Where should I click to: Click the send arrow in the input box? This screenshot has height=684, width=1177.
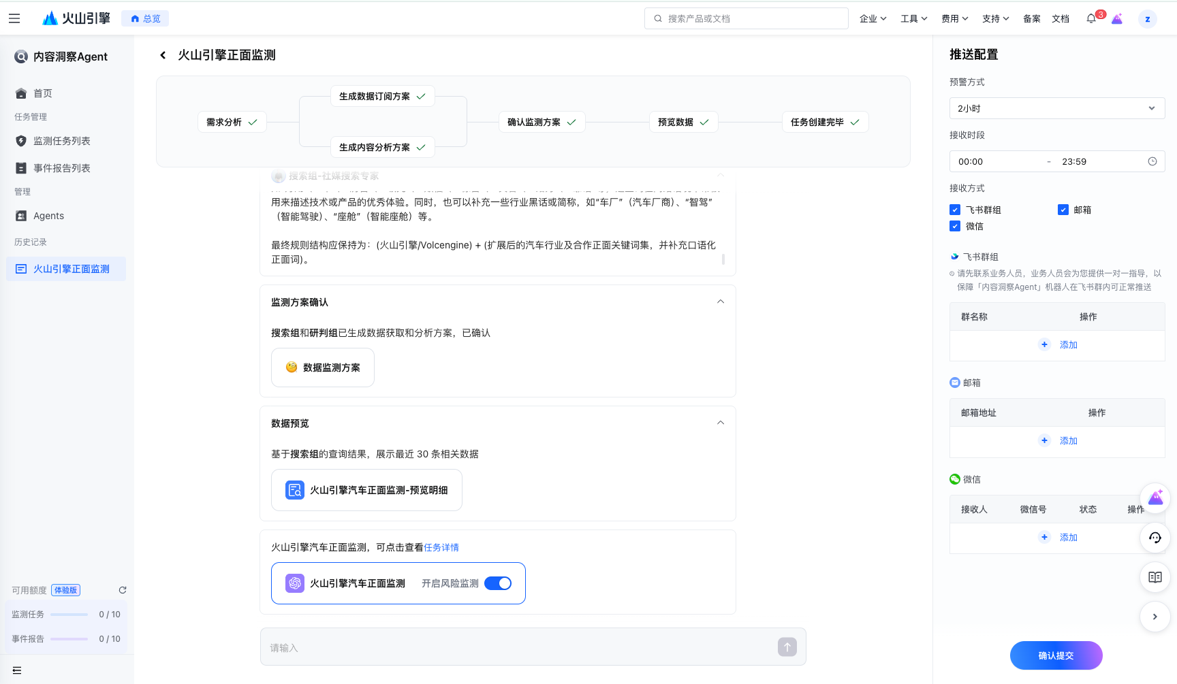pos(787,647)
